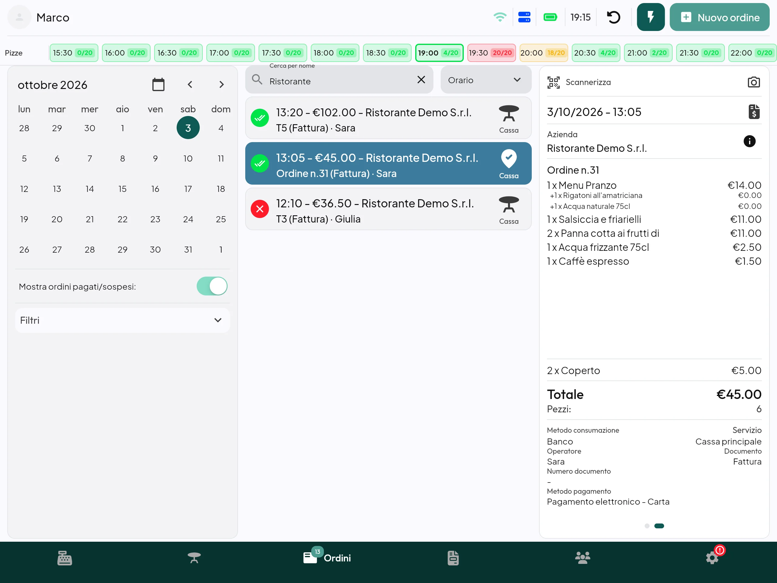Image resolution: width=777 pixels, height=583 pixels.
Task: Expand the Filtri dropdown
Action: (x=122, y=320)
